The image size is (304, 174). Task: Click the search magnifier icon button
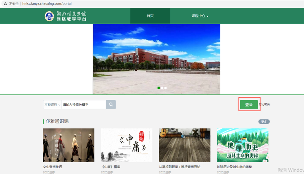click(111, 104)
